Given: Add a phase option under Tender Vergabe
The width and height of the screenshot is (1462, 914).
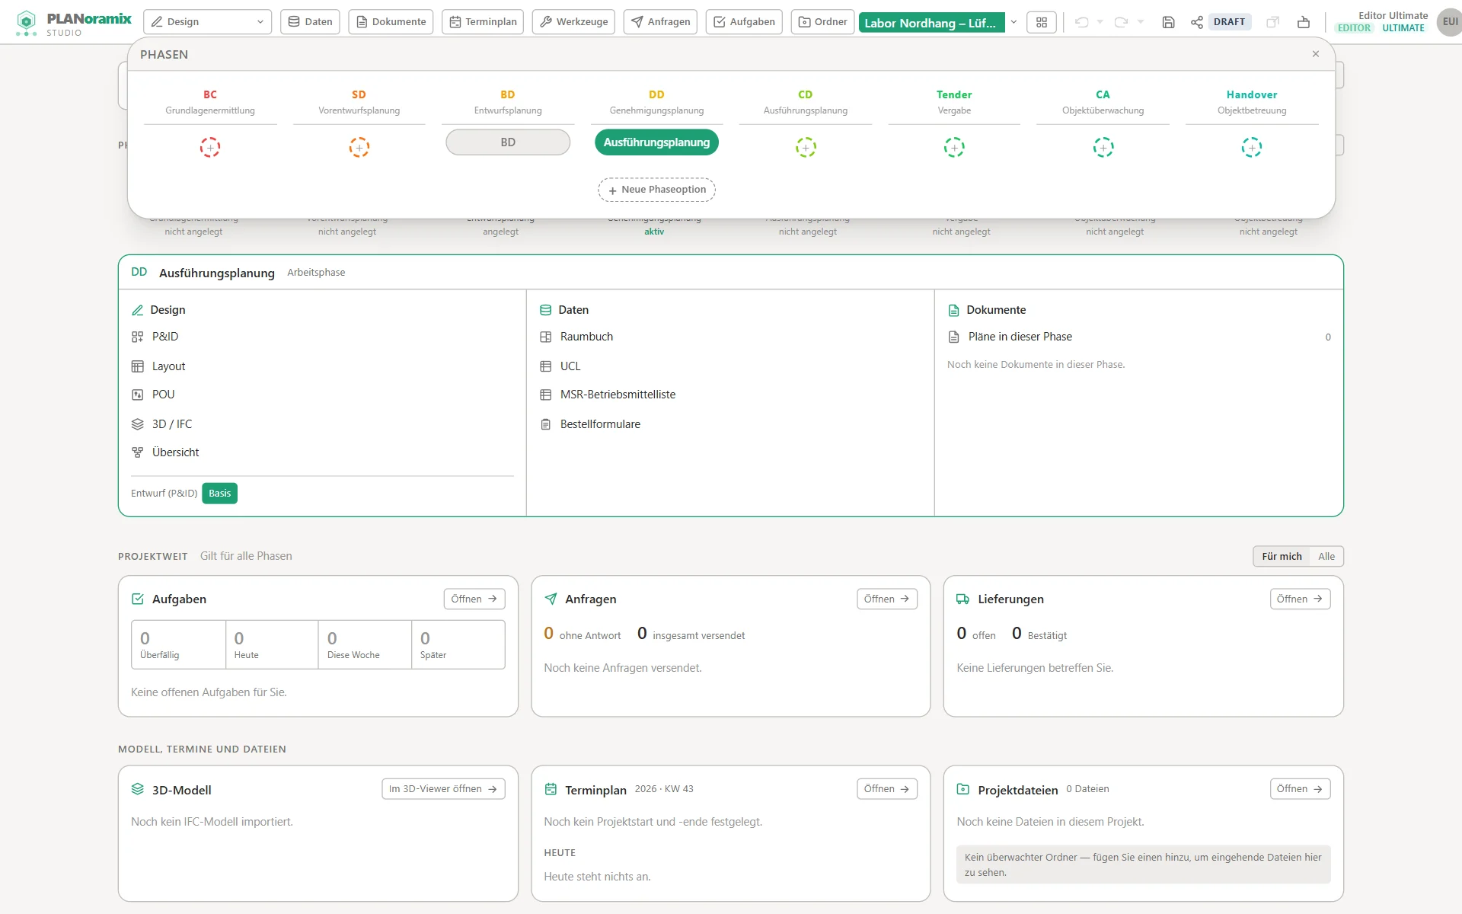Looking at the screenshot, I should (954, 147).
